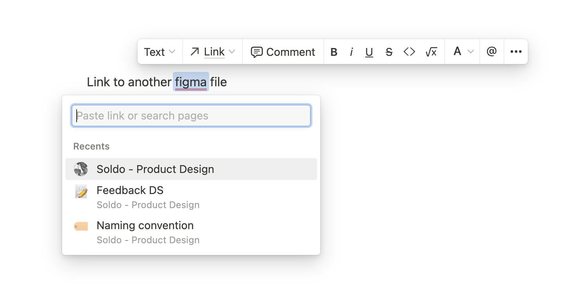Click the Comment label in toolbar
This screenshot has height=285, width=563.
[290, 52]
